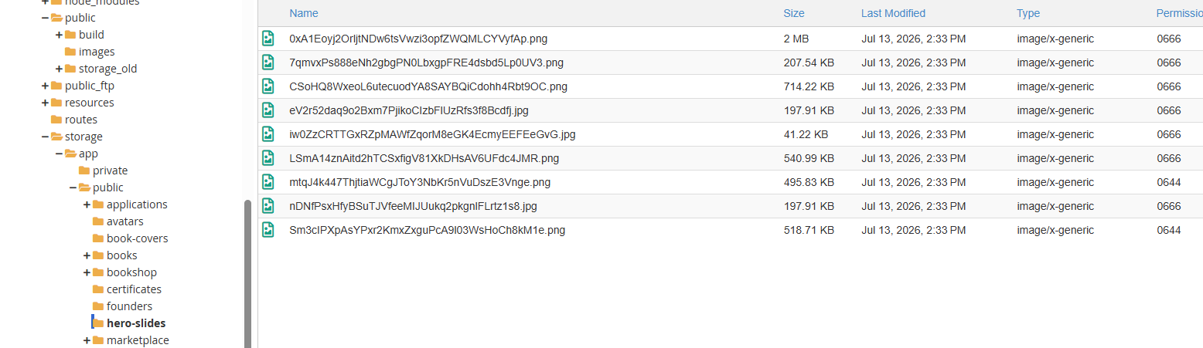Sort the file list by Name column
The width and height of the screenshot is (1203, 348).
click(x=304, y=13)
